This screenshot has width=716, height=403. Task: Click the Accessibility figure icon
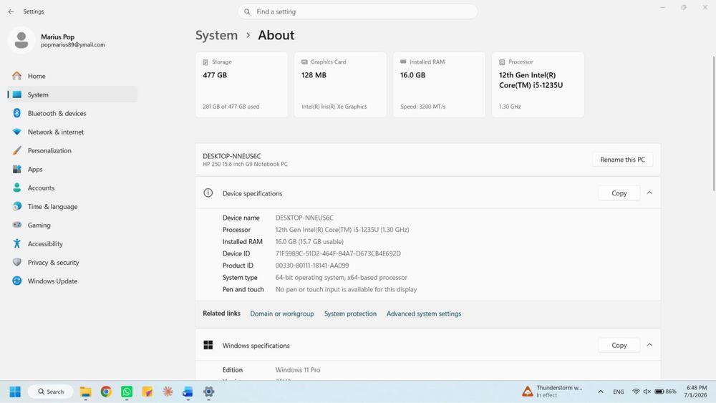17,243
